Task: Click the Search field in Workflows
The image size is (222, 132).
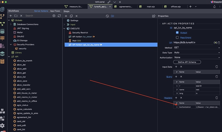Action: click(x=38, y=16)
